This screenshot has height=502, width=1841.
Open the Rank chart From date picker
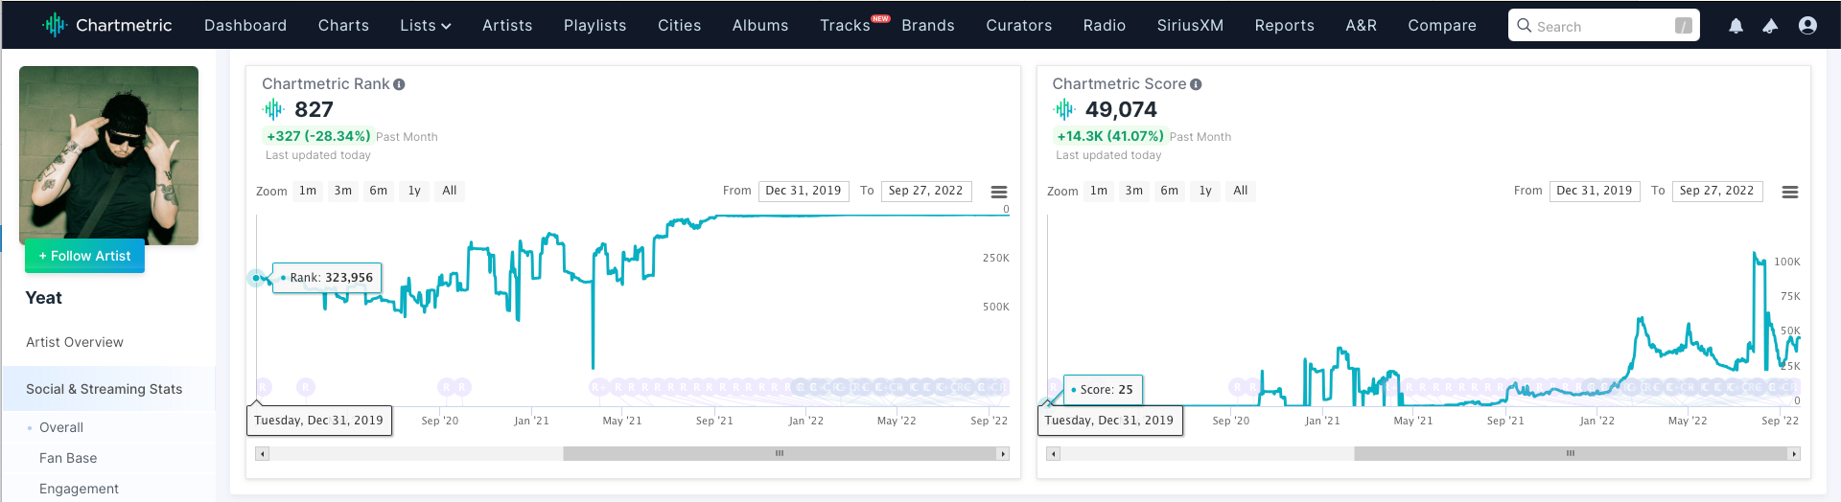(x=803, y=191)
